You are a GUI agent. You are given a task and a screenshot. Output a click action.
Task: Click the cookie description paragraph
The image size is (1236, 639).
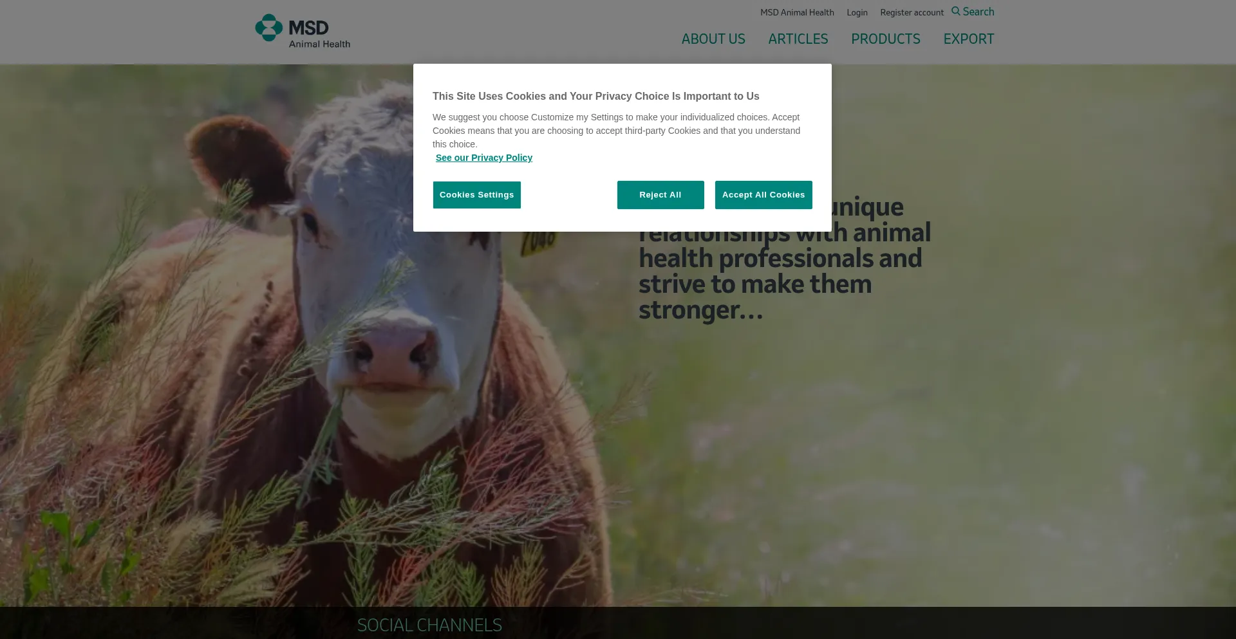[x=617, y=131]
